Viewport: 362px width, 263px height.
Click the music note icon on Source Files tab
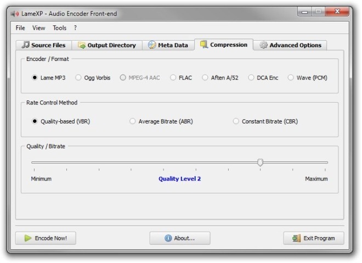pos(25,44)
